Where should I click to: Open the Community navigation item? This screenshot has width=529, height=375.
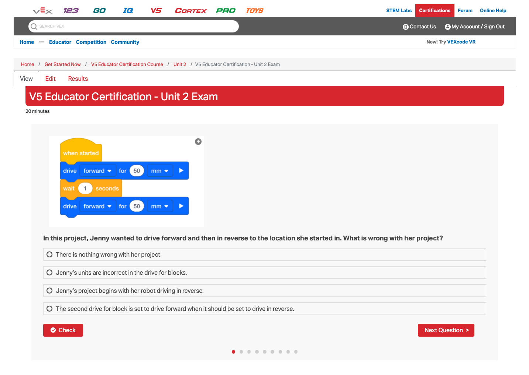pos(125,42)
